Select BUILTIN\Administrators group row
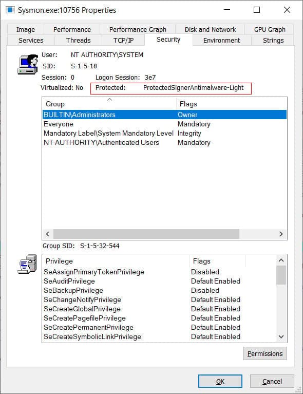 pos(164,115)
